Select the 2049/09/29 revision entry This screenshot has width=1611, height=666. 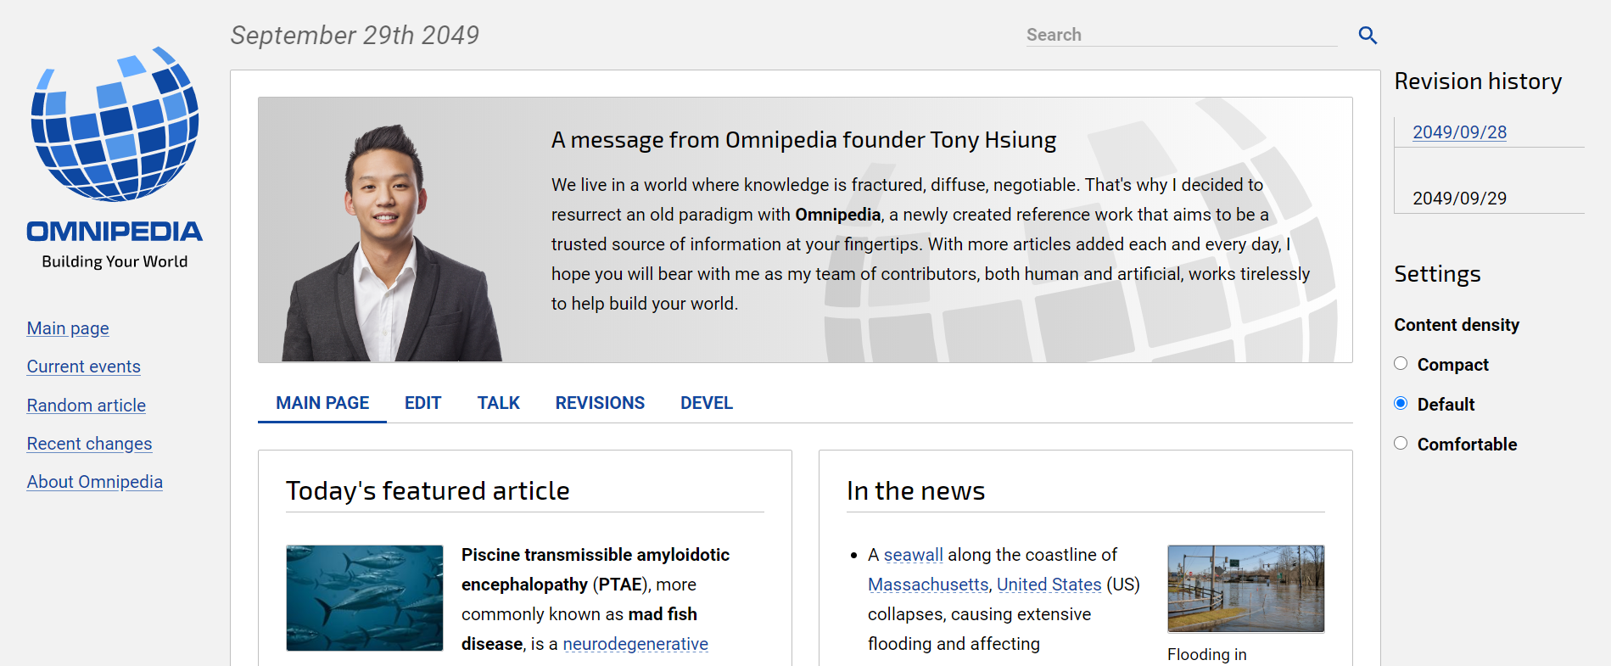pos(1459,199)
